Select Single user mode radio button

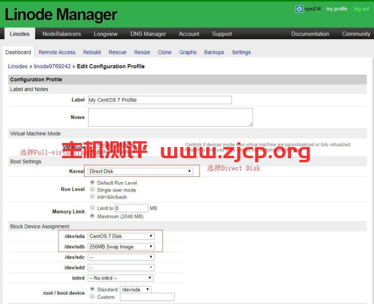coord(92,190)
